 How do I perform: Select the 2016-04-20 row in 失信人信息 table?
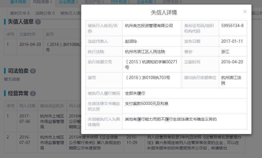pos(30,44)
